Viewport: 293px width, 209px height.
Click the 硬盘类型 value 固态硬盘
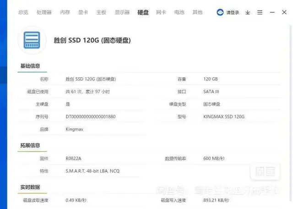click(212, 104)
